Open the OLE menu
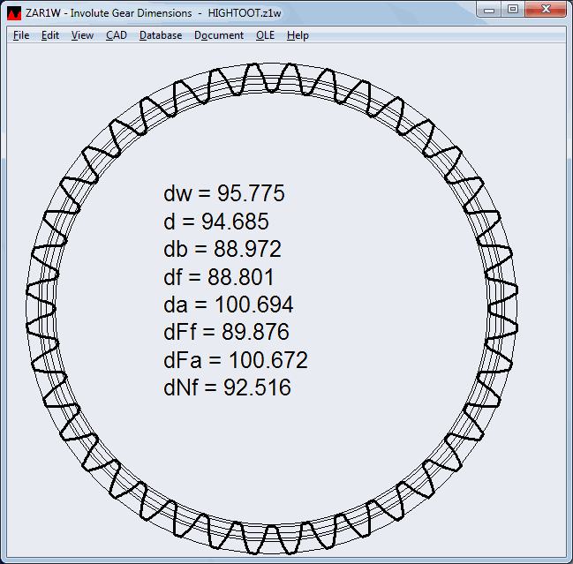 265,35
